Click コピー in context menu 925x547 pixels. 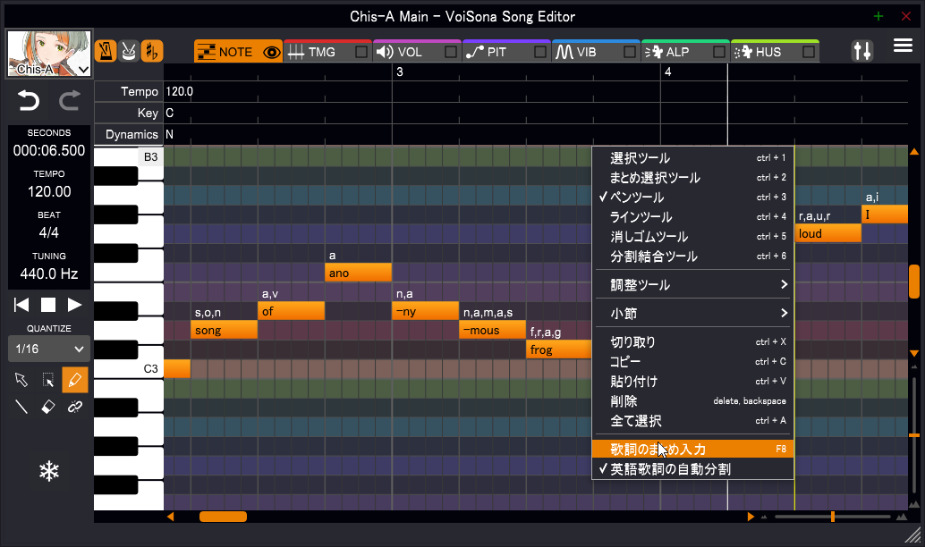tap(693, 361)
